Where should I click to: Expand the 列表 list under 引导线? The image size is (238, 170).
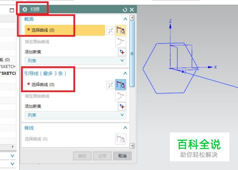(x=75, y=115)
